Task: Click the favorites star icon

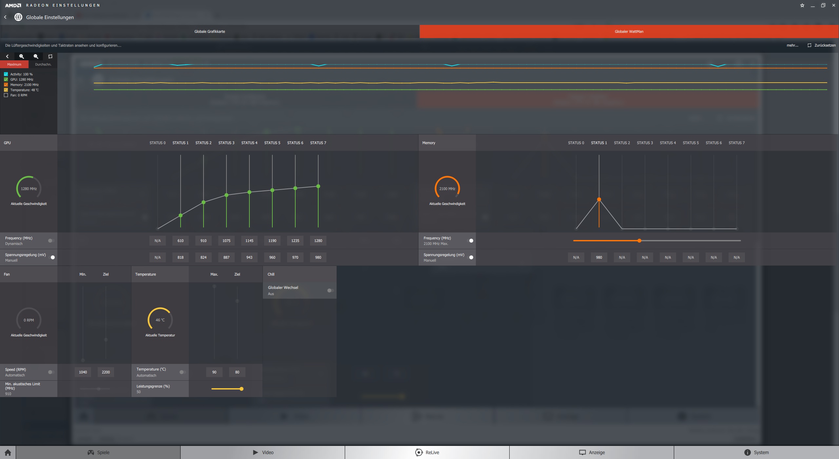Action: [802, 5]
